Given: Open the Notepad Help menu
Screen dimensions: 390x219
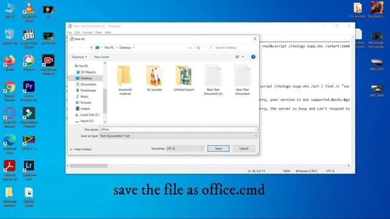Looking at the screenshot, I should coord(107,32).
